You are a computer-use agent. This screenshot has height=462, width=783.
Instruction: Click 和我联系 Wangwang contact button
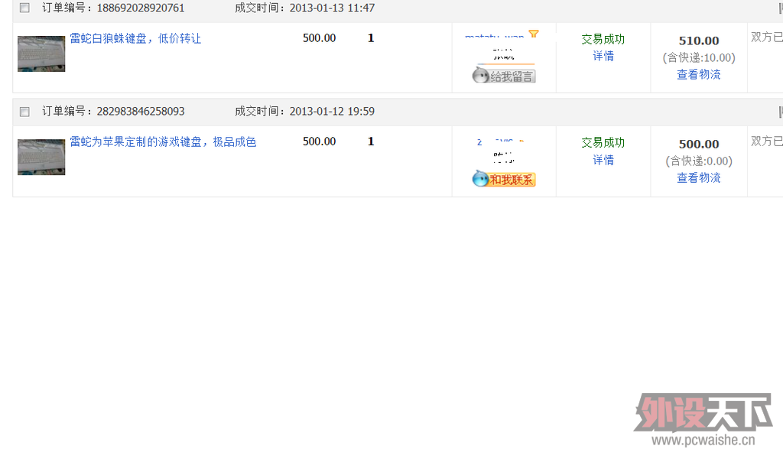pos(504,179)
